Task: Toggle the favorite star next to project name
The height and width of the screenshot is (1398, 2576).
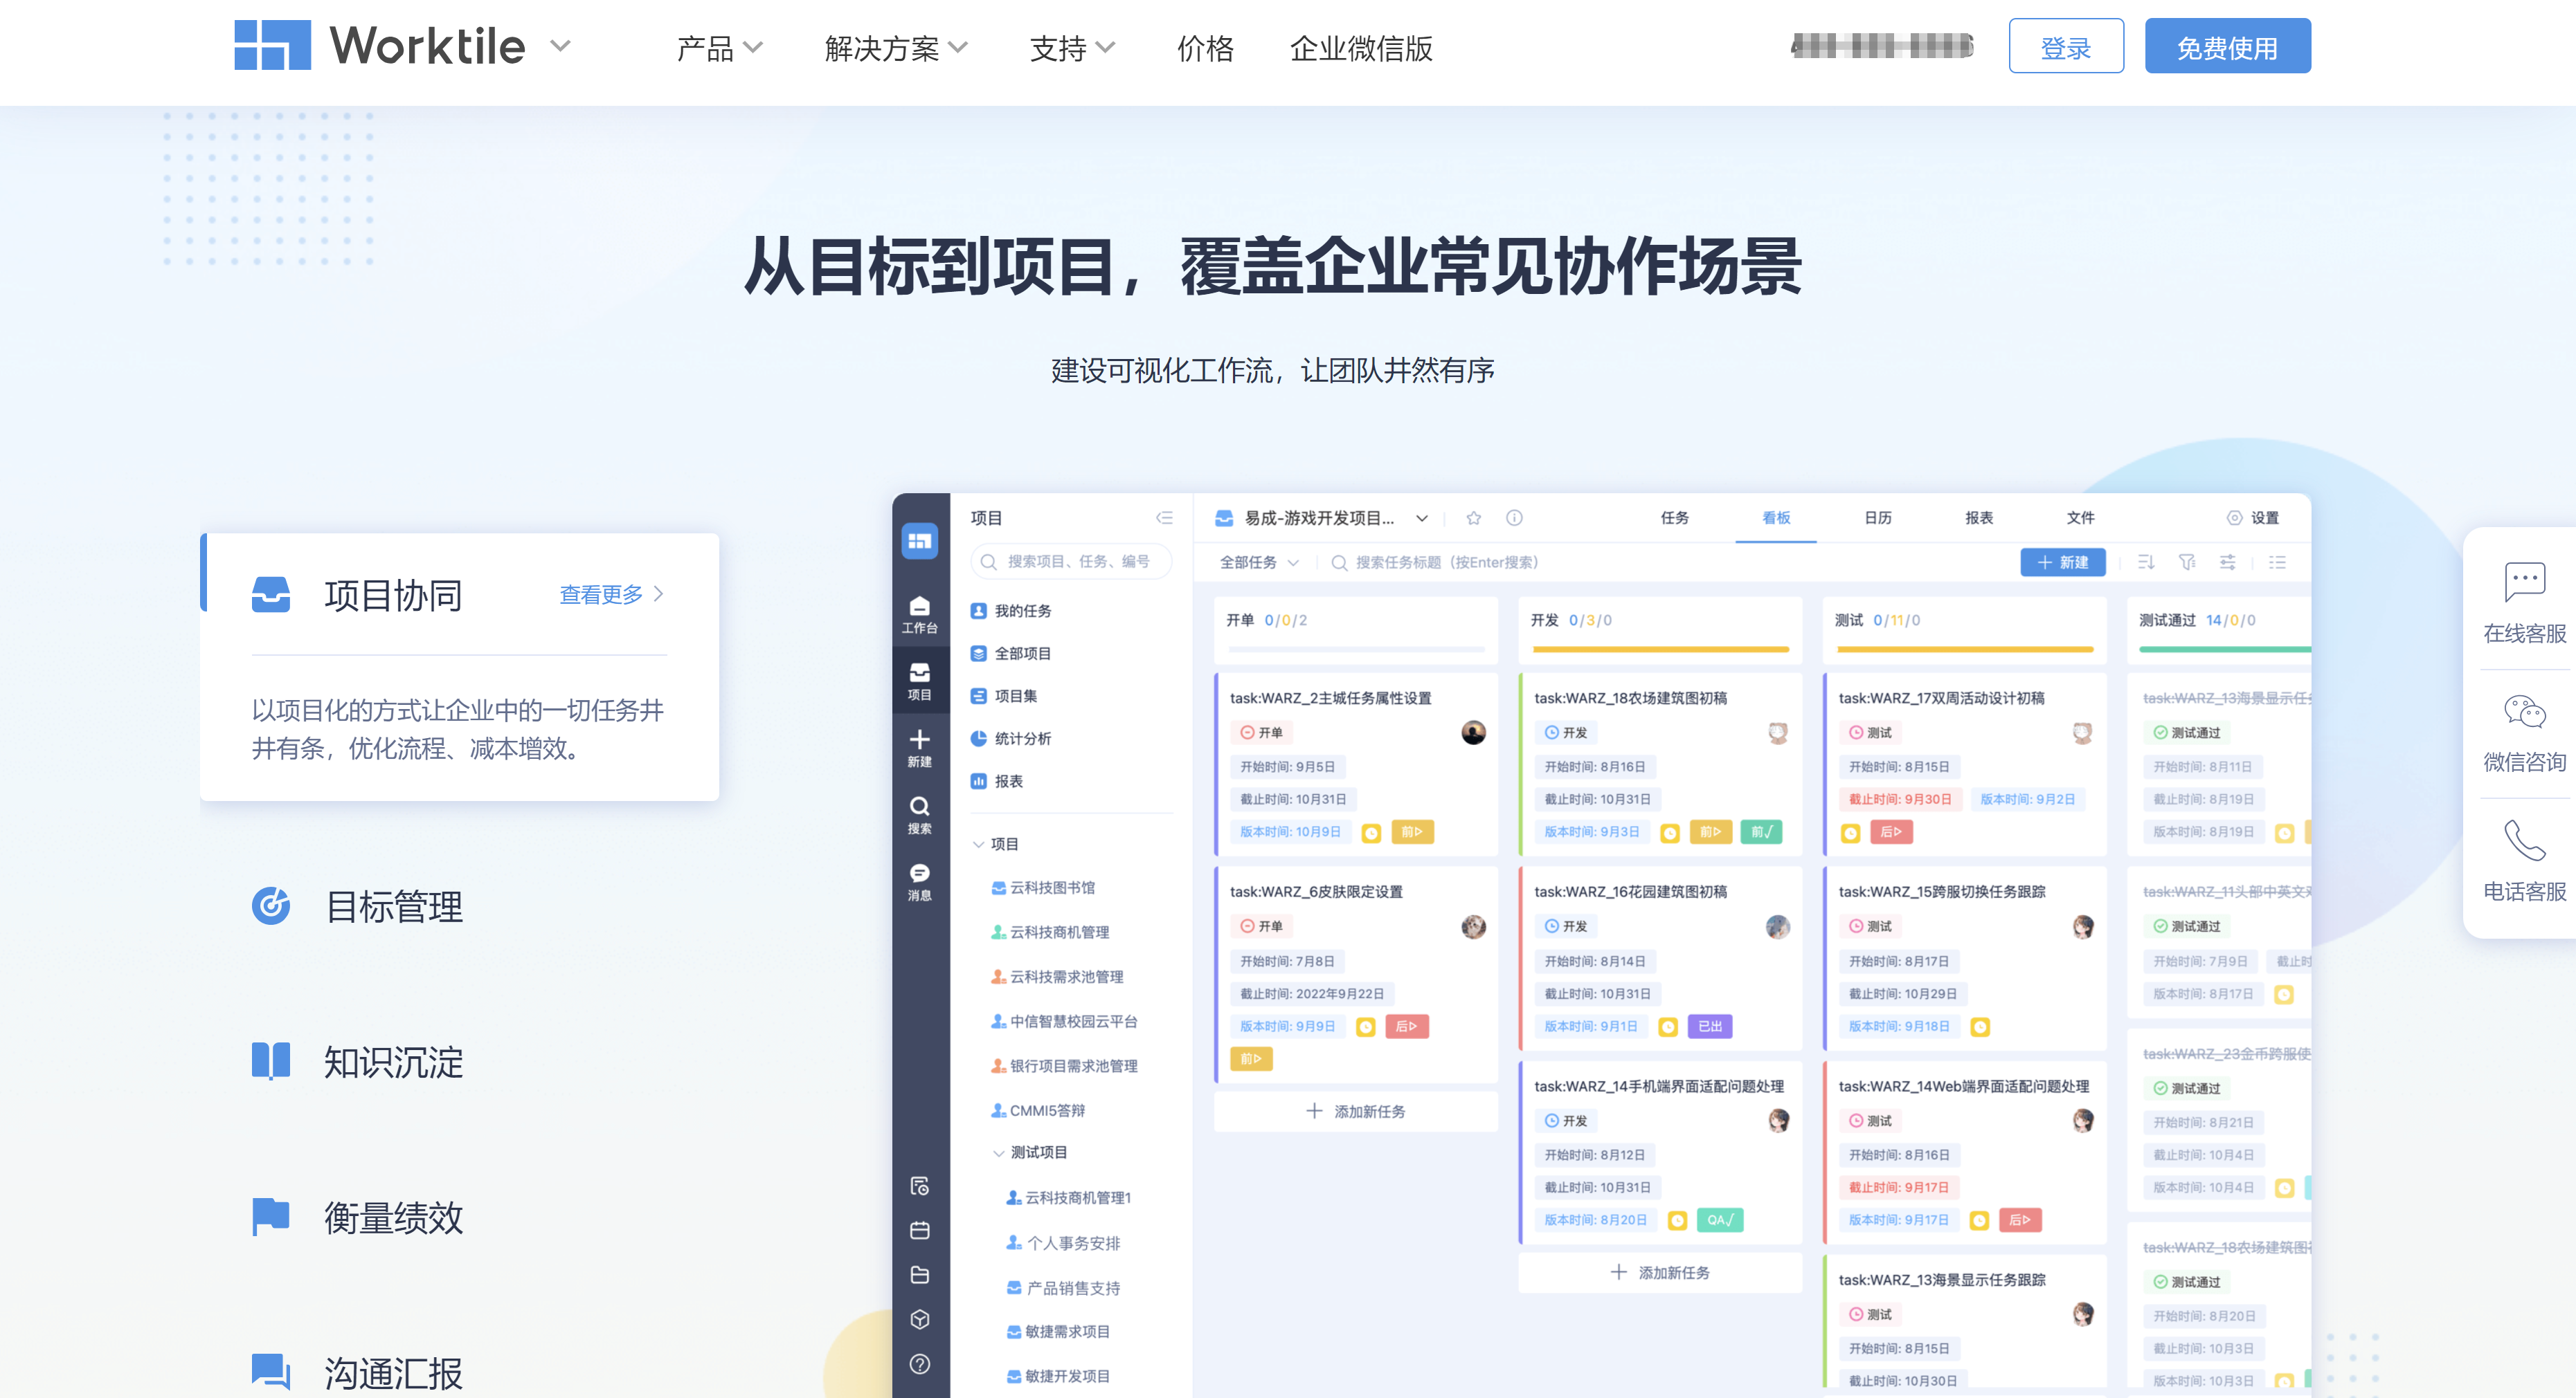Action: point(1473,517)
